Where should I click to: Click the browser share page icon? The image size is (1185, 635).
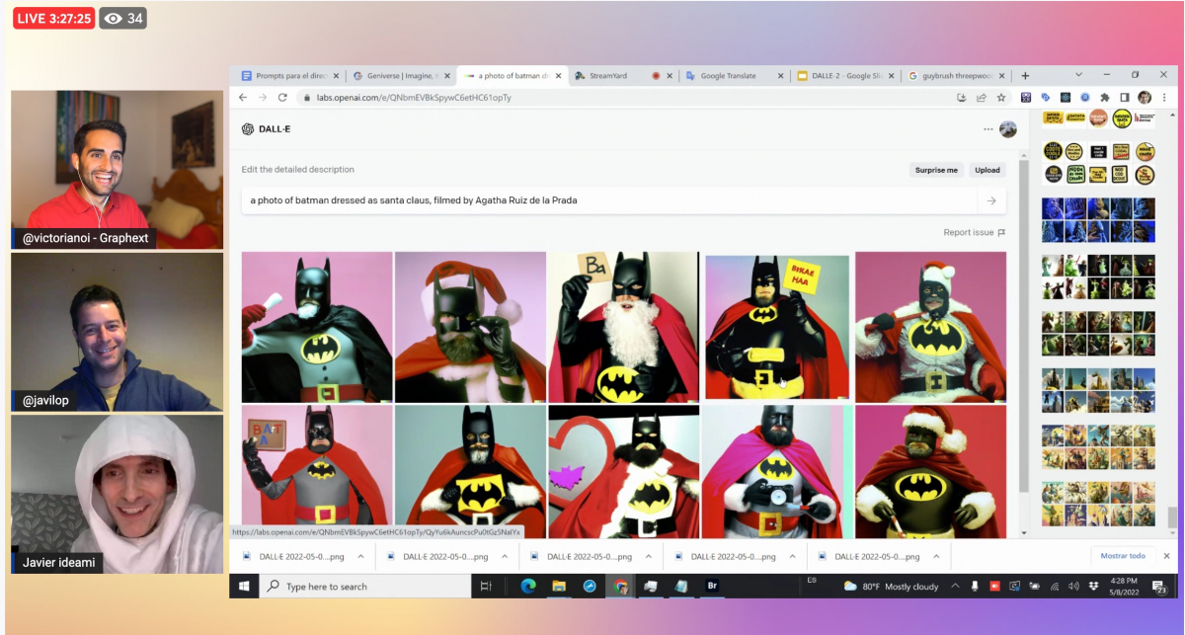pos(982,98)
